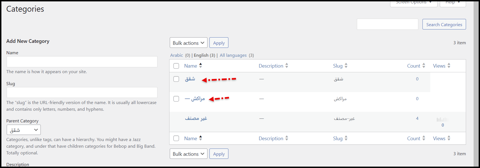Click into the new category Name field
The image size is (480, 168).
click(x=82, y=62)
